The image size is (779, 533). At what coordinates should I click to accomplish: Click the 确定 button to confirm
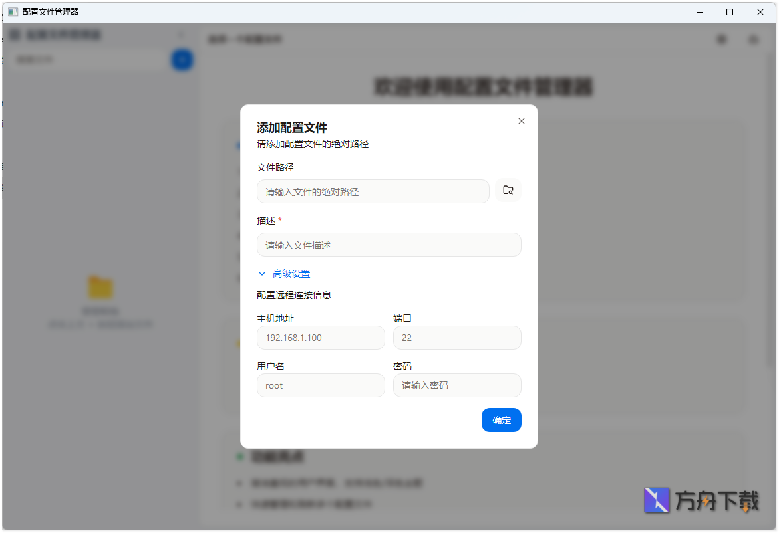click(502, 420)
